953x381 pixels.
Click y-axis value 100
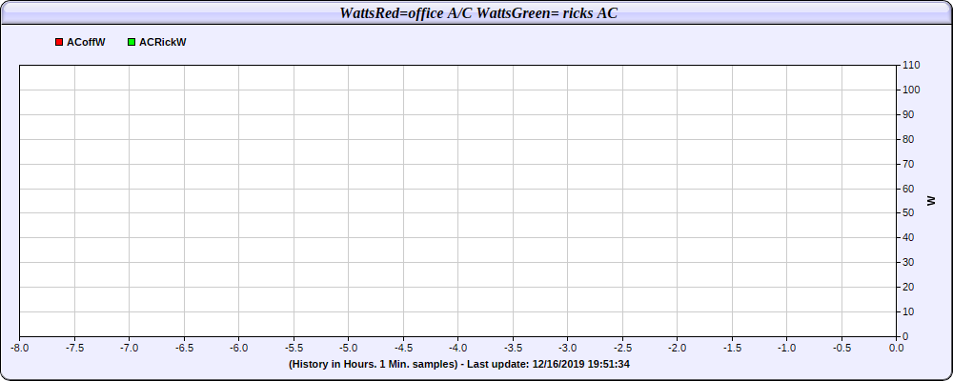point(912,90)
